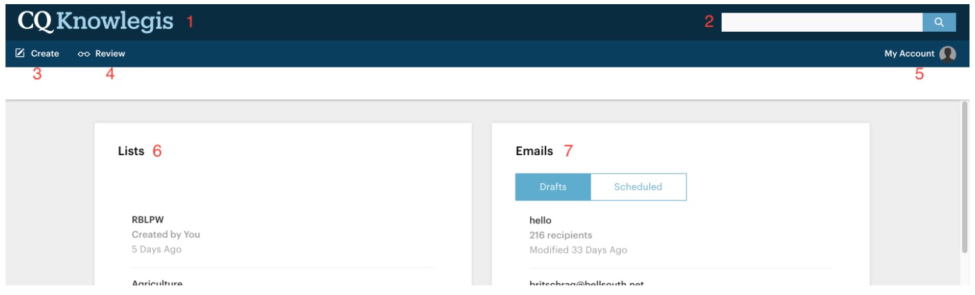This screenshot has height=295, width=975.
Task: Click the search magnifier icon button
Action: [939, 22]
